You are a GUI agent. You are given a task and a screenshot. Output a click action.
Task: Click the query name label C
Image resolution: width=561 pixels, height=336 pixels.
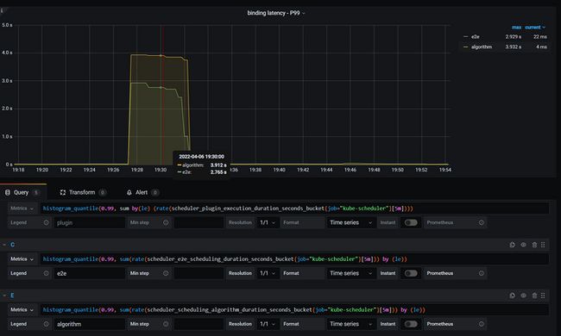(13, 245)
